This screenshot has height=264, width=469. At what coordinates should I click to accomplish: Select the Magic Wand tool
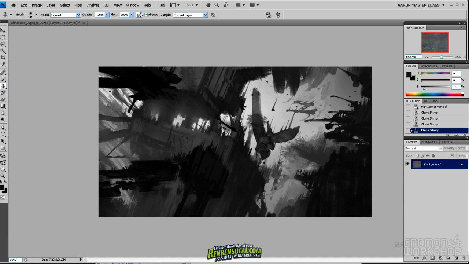pyautogui.click(x=3, y=51)
